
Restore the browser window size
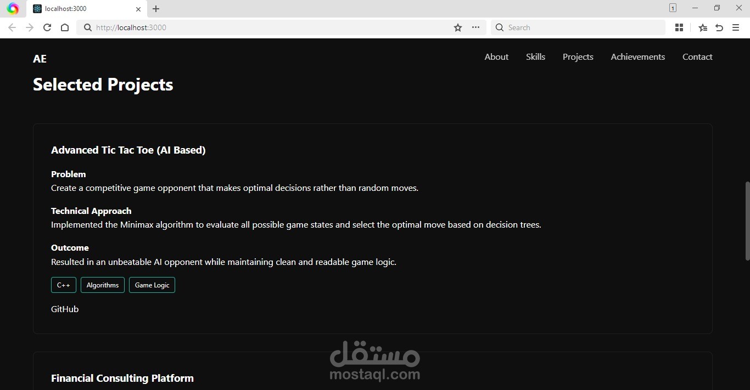[717, 8]
